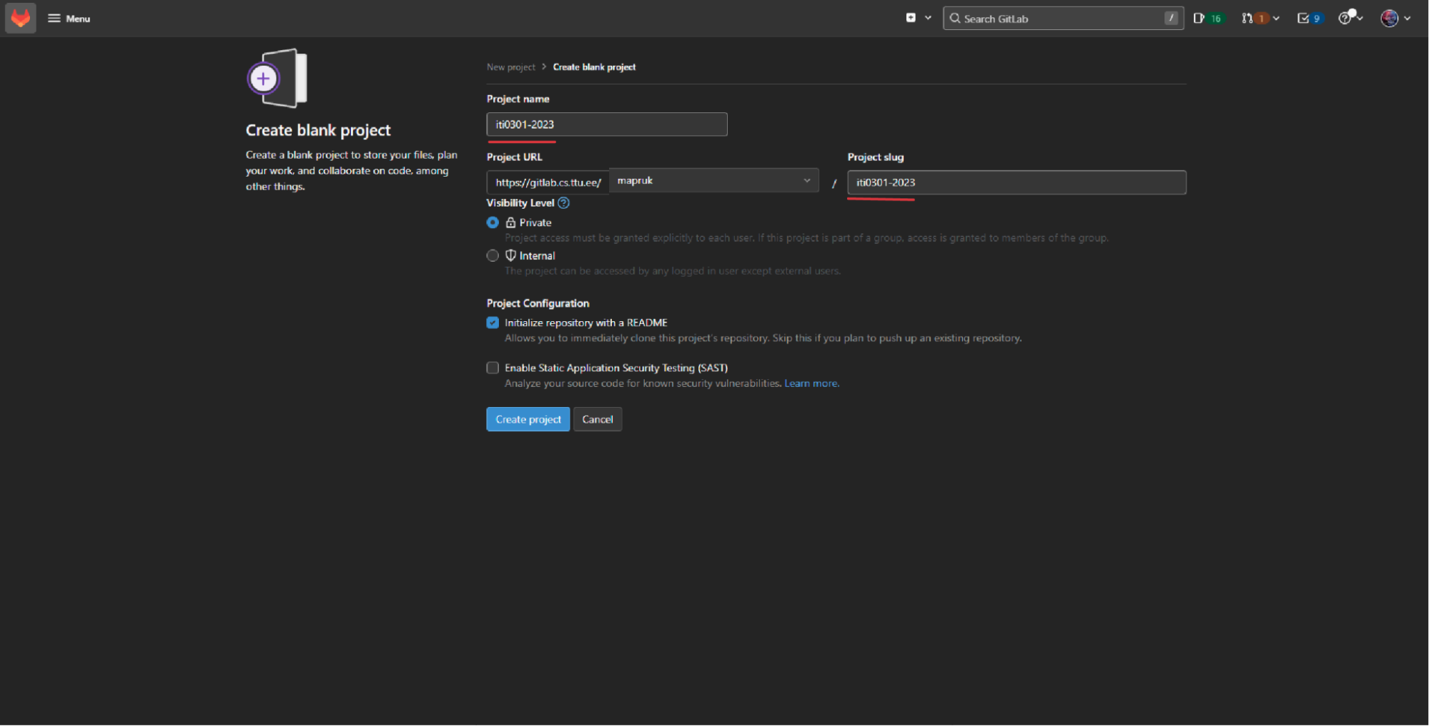Select Private visibility radio button
This screenshot has height=726, width=1429.
(493, 222)
